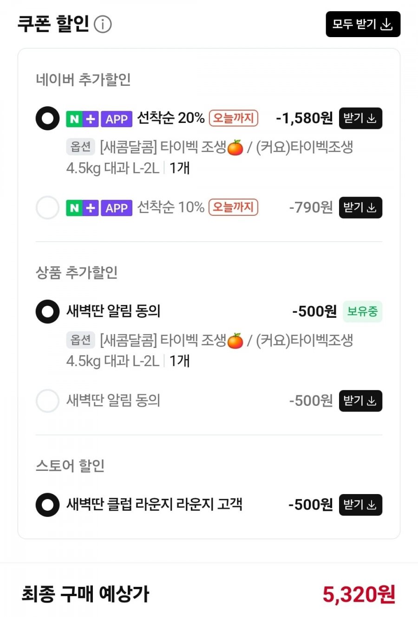
Task: Download the 선착순 10% coupon with 받기
Action: tap(360, 207)
